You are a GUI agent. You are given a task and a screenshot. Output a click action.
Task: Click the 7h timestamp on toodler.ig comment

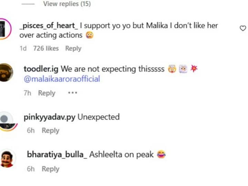click(x=28, y=93)
